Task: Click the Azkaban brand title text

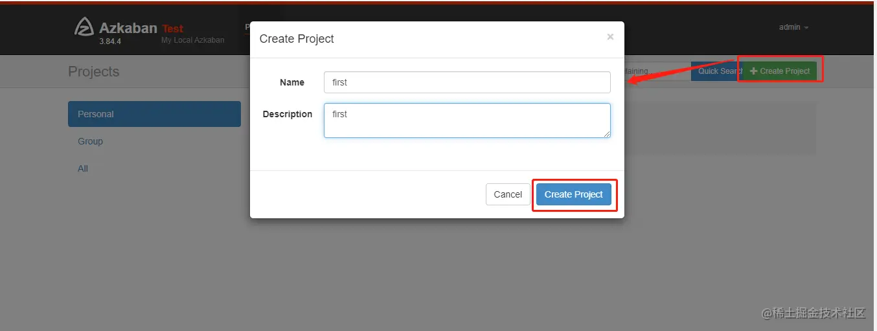Action: tap(128, 28)
